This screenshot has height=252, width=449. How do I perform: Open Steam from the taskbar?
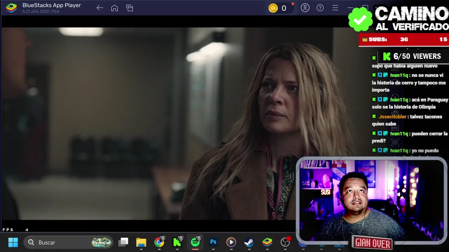[x=249, y=242]
